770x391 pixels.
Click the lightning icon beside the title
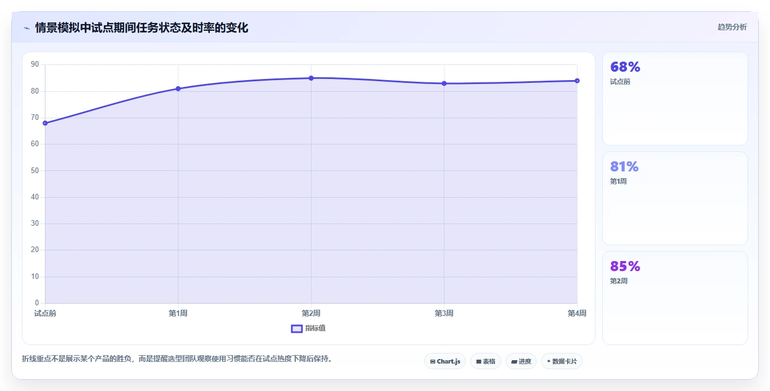point(26,28)
